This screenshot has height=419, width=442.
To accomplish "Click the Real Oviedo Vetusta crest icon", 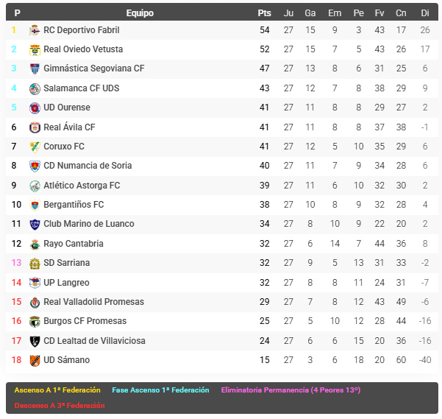I will (x=35, y=49).
